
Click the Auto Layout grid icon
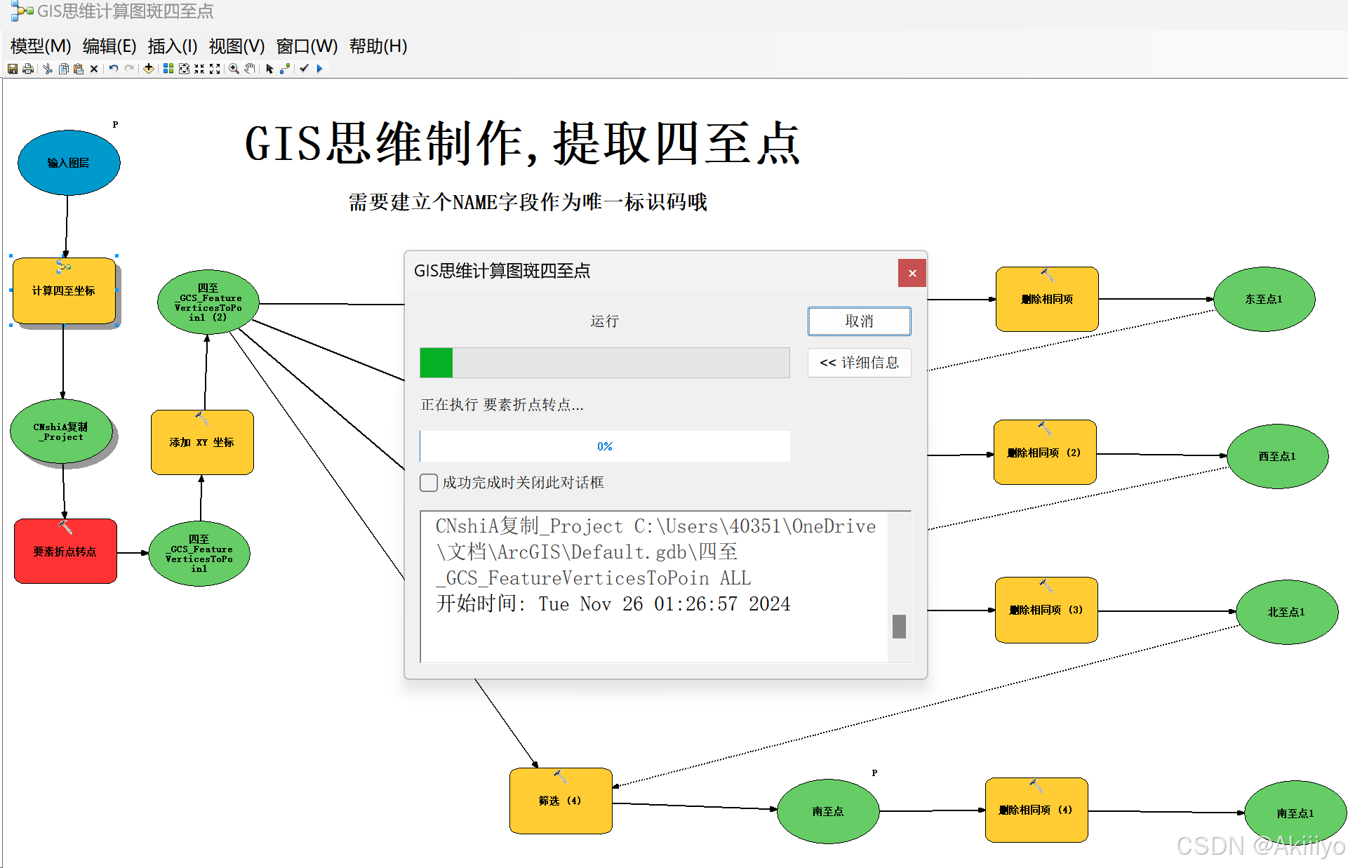(168, 69)
